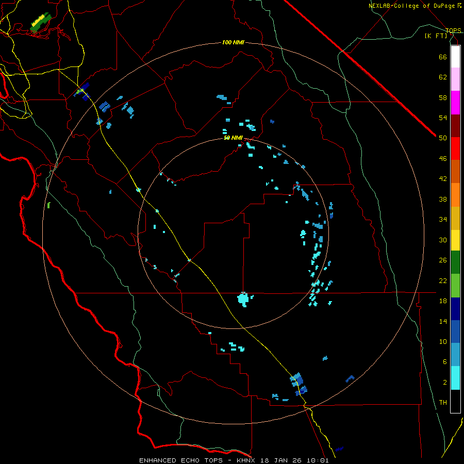The height and width of the screenshot is (464, 464).
Task: Pick the dark red legend swatch
Action: point(455,126)
